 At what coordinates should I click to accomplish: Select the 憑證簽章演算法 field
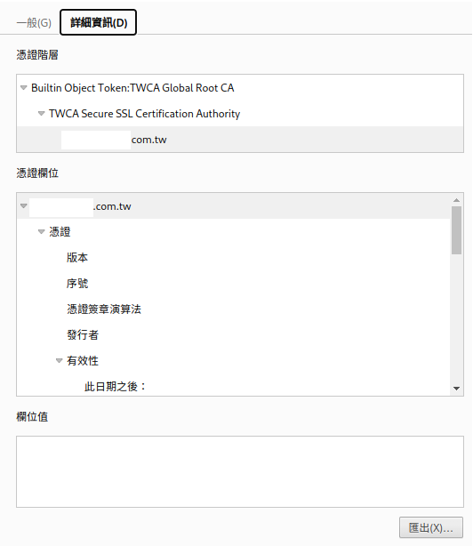click(104, 309)
